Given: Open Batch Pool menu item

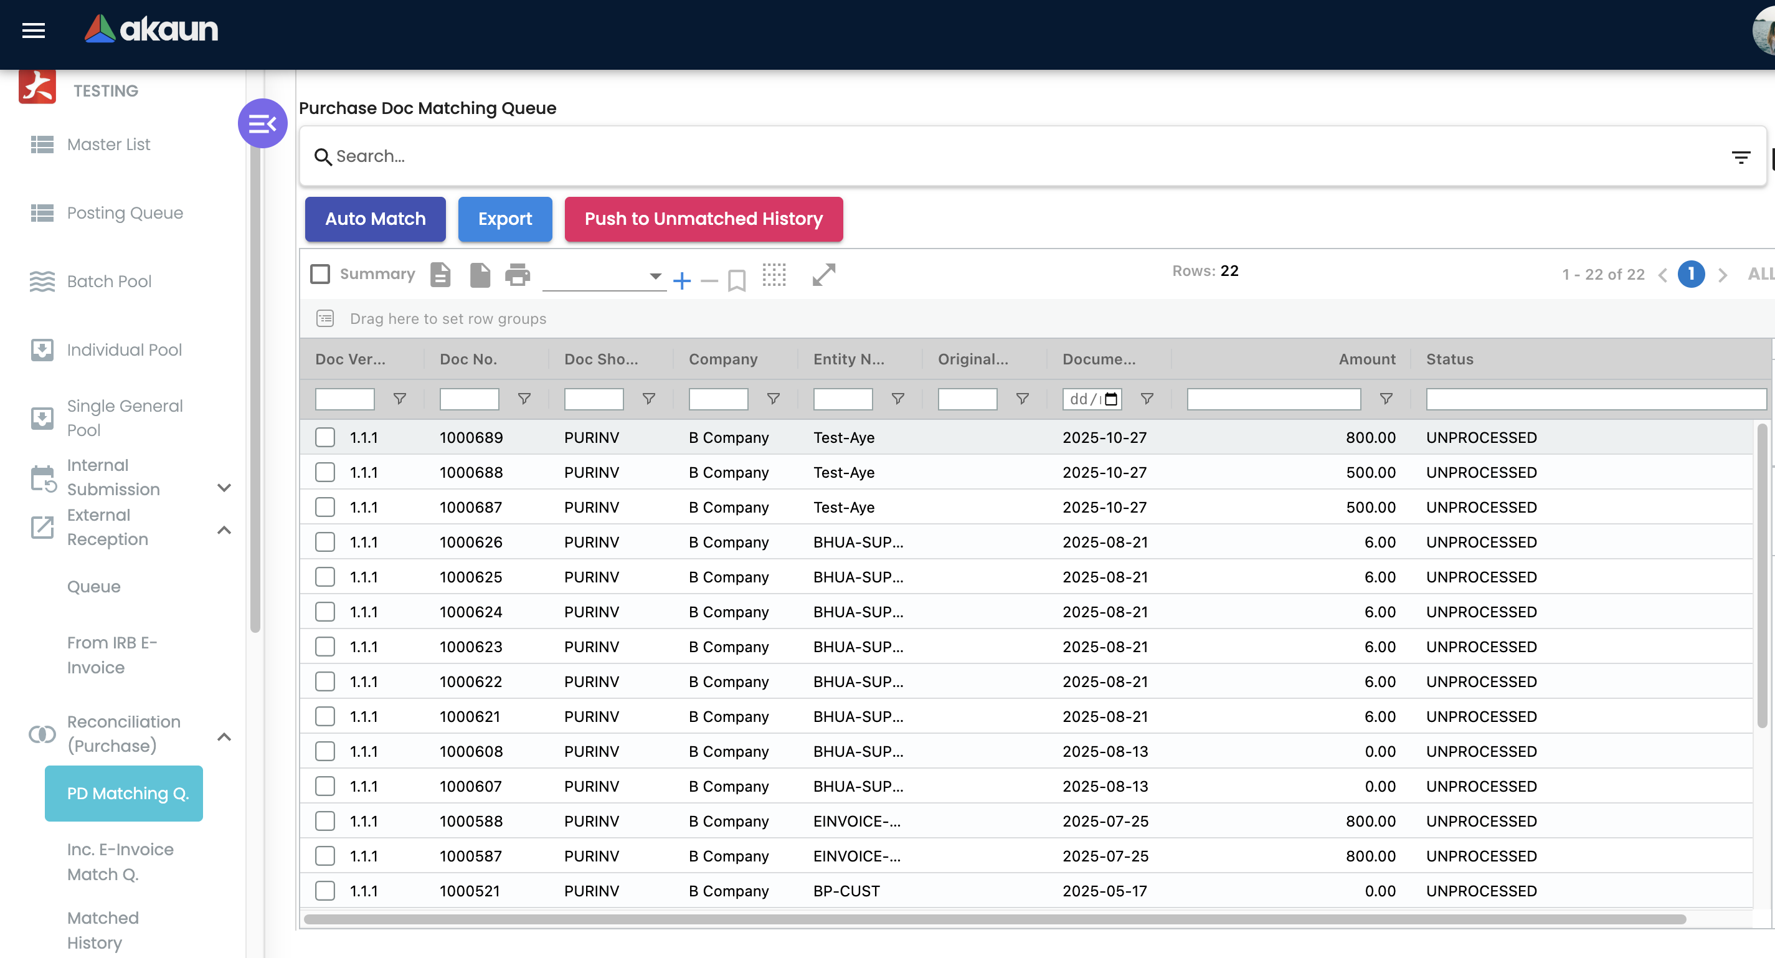Looking at the screenshot, I should (x=109, y=281).
